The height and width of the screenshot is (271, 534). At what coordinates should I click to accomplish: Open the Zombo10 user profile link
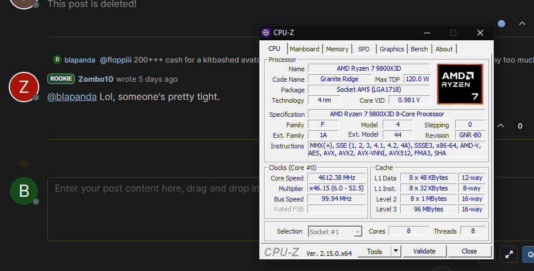point(96,79)
